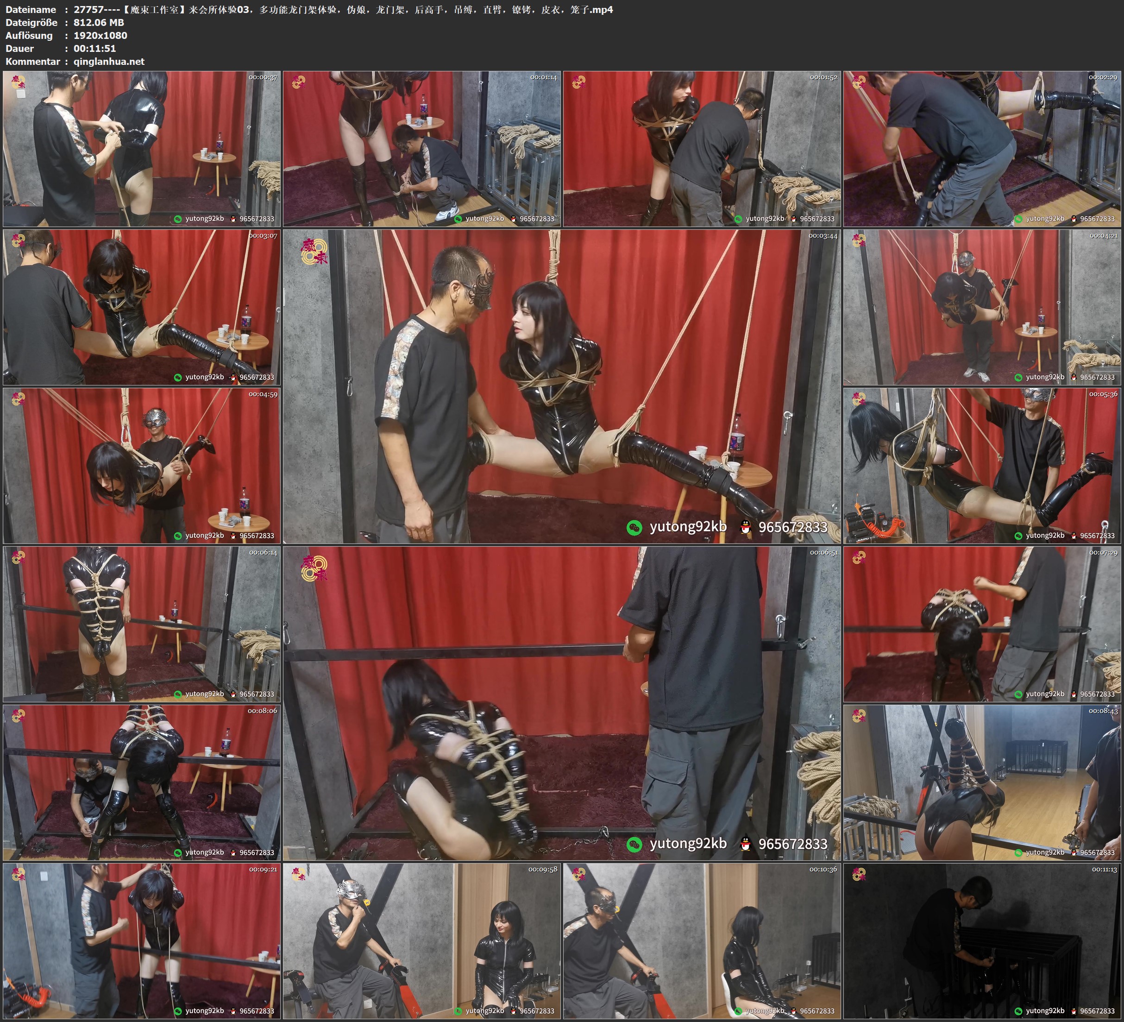Click the QQ penguin icon in the 00:06:51 thumbnail
The width and height of the screenshot is (1124, 1022).
[746, 844]
